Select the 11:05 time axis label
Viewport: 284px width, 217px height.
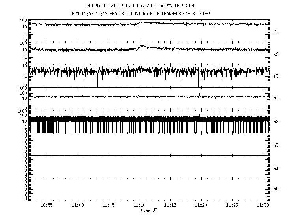(108, 206)
